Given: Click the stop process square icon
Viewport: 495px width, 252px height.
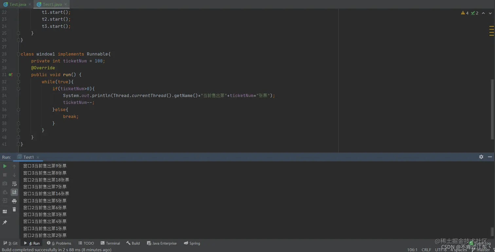Looking at the screenshot, I should tap(5, 175).
